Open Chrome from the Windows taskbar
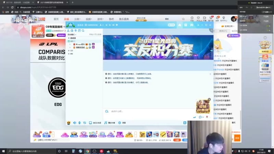 coord(87,151)
